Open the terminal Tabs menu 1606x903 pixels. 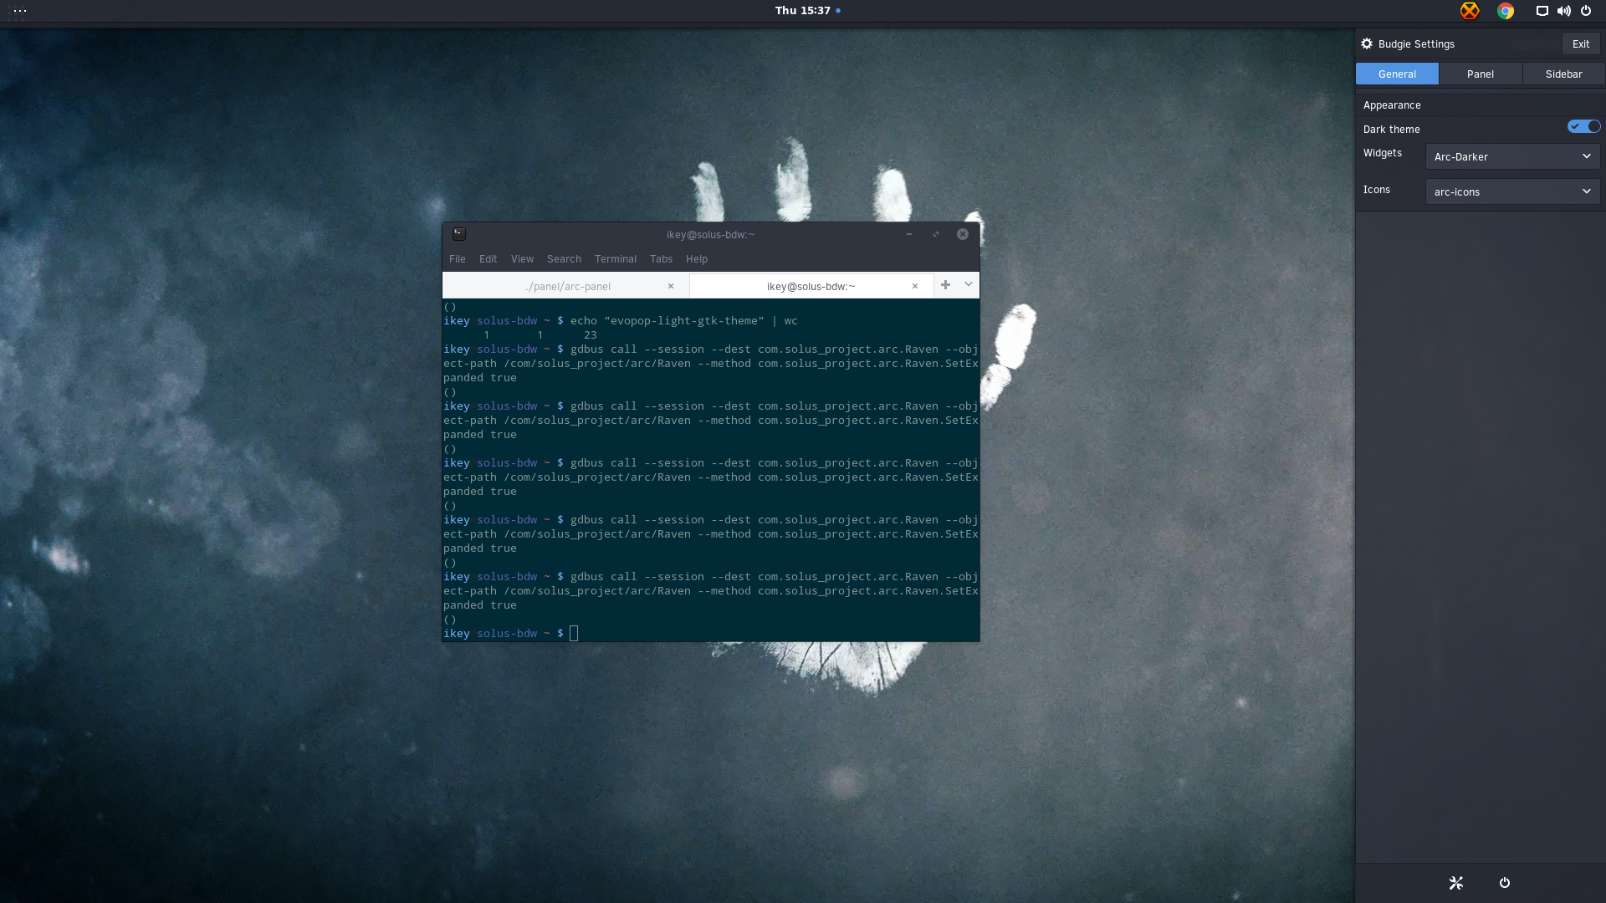(661, 259)
